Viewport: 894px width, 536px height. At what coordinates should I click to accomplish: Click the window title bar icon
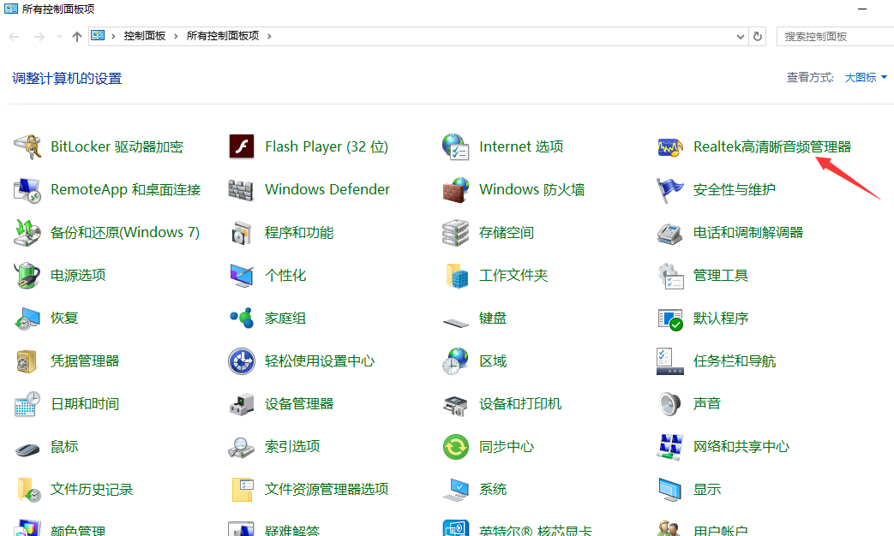pos(11,9)
